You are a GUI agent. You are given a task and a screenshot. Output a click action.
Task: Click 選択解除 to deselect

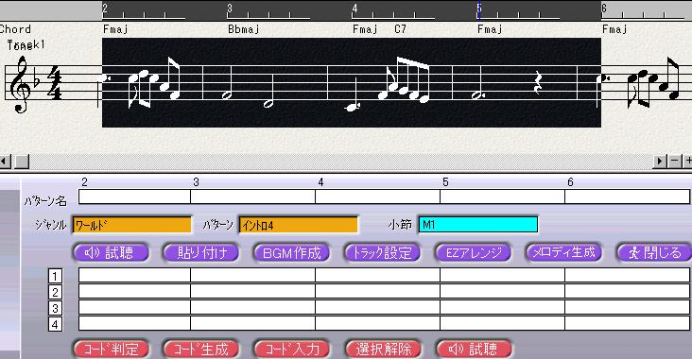pyautogui.click(x=382, y=349)
